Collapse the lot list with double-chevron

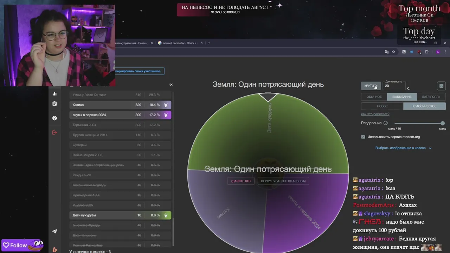[171, 85]
